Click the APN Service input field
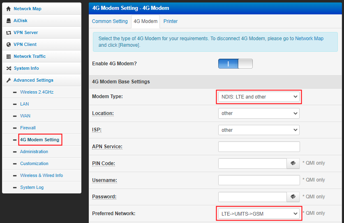The image size is (344, 223). (259, 147)
